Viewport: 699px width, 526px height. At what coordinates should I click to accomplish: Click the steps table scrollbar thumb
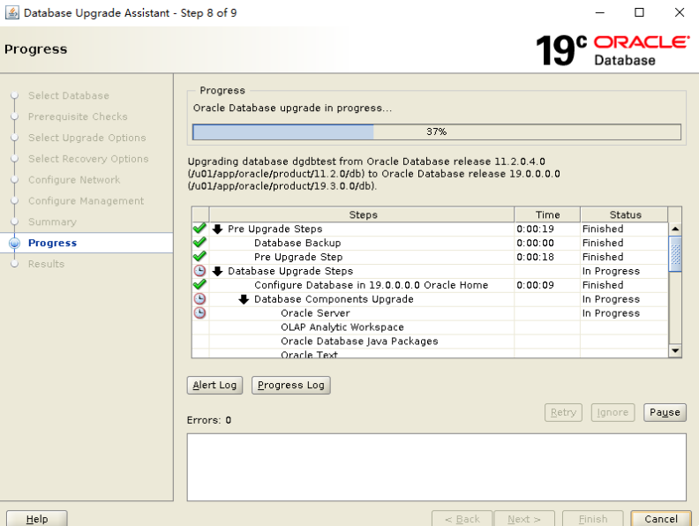[x=675, y=254]
